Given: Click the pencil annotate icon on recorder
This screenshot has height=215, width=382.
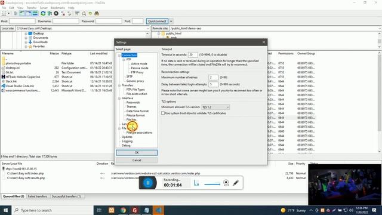Looking at the screenshot, I should pyautogui.click(x=236, y=183).
